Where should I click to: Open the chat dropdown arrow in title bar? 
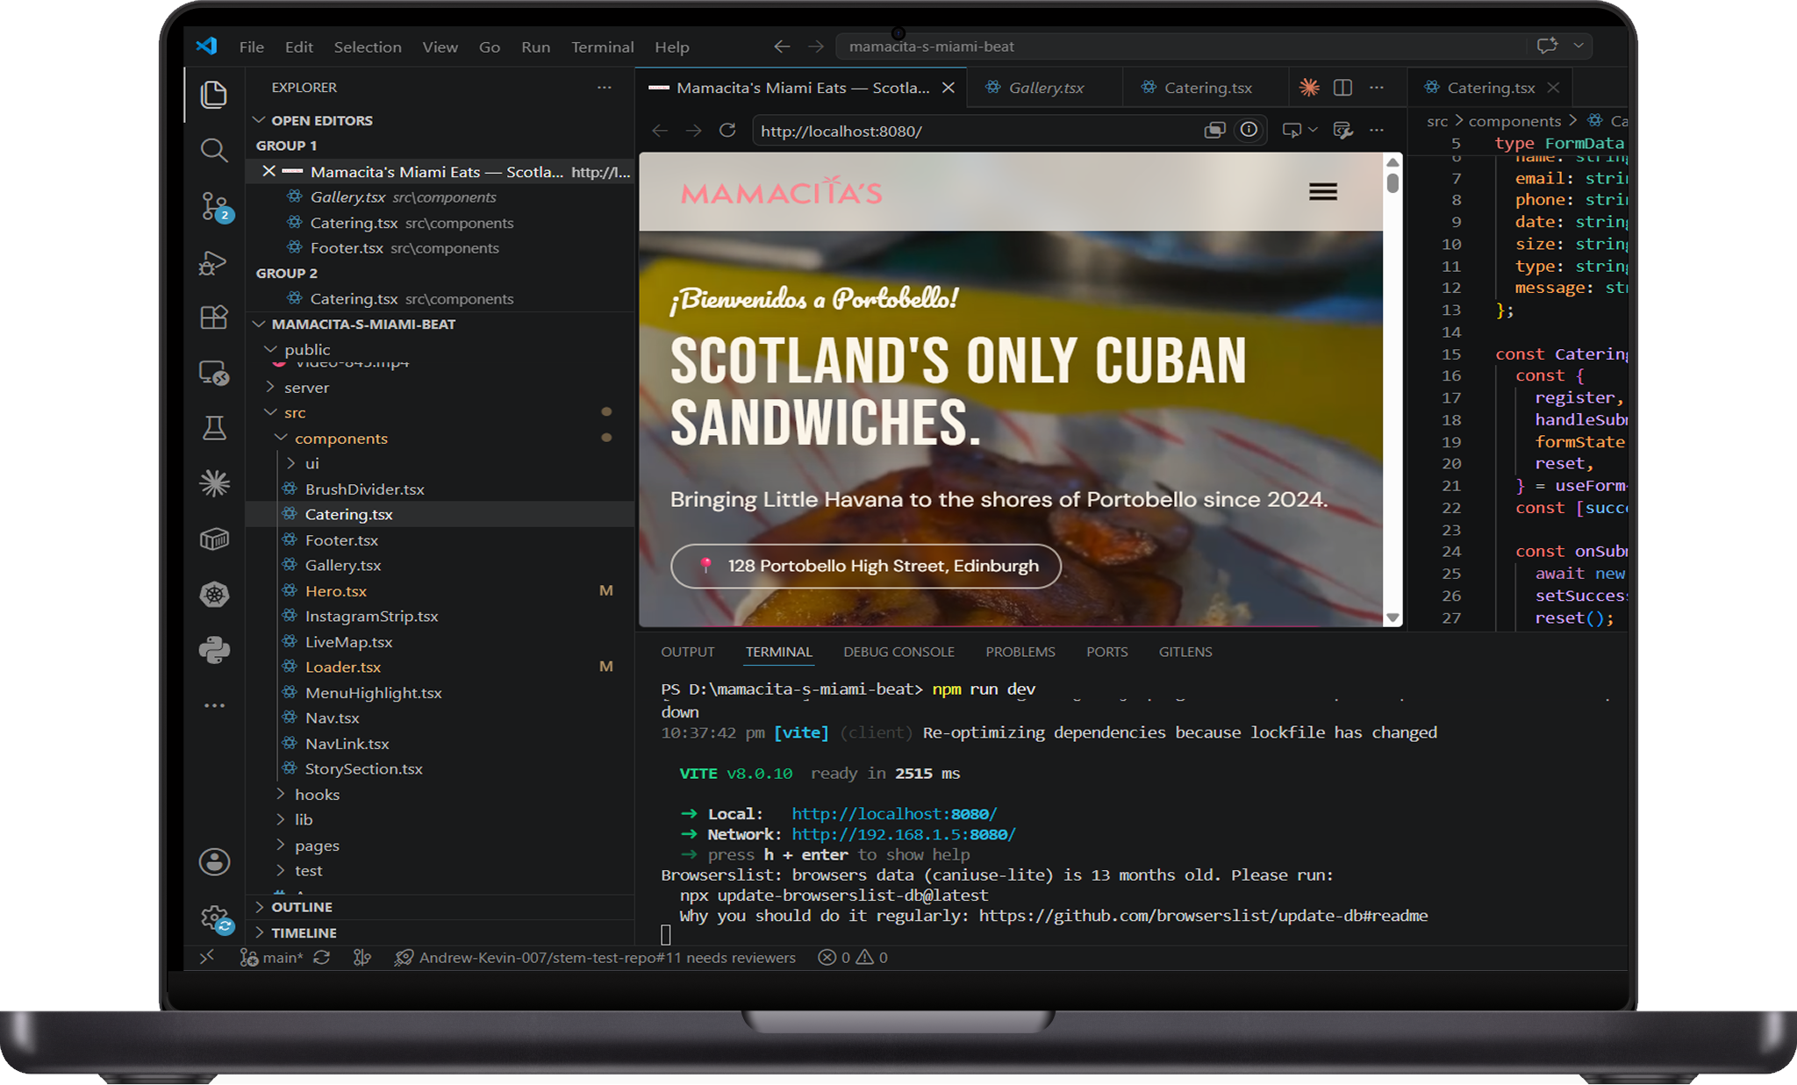point(1579,46)
